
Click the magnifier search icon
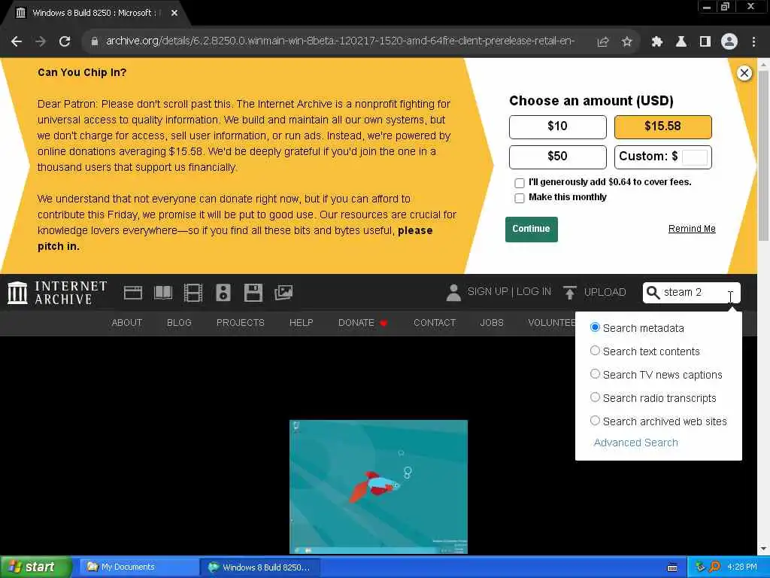653,293
